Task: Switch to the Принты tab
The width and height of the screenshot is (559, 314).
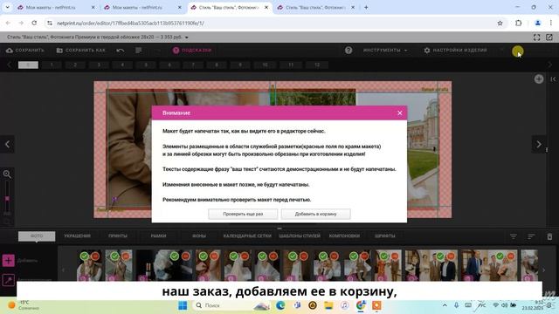Action: (x=118, y=236)
